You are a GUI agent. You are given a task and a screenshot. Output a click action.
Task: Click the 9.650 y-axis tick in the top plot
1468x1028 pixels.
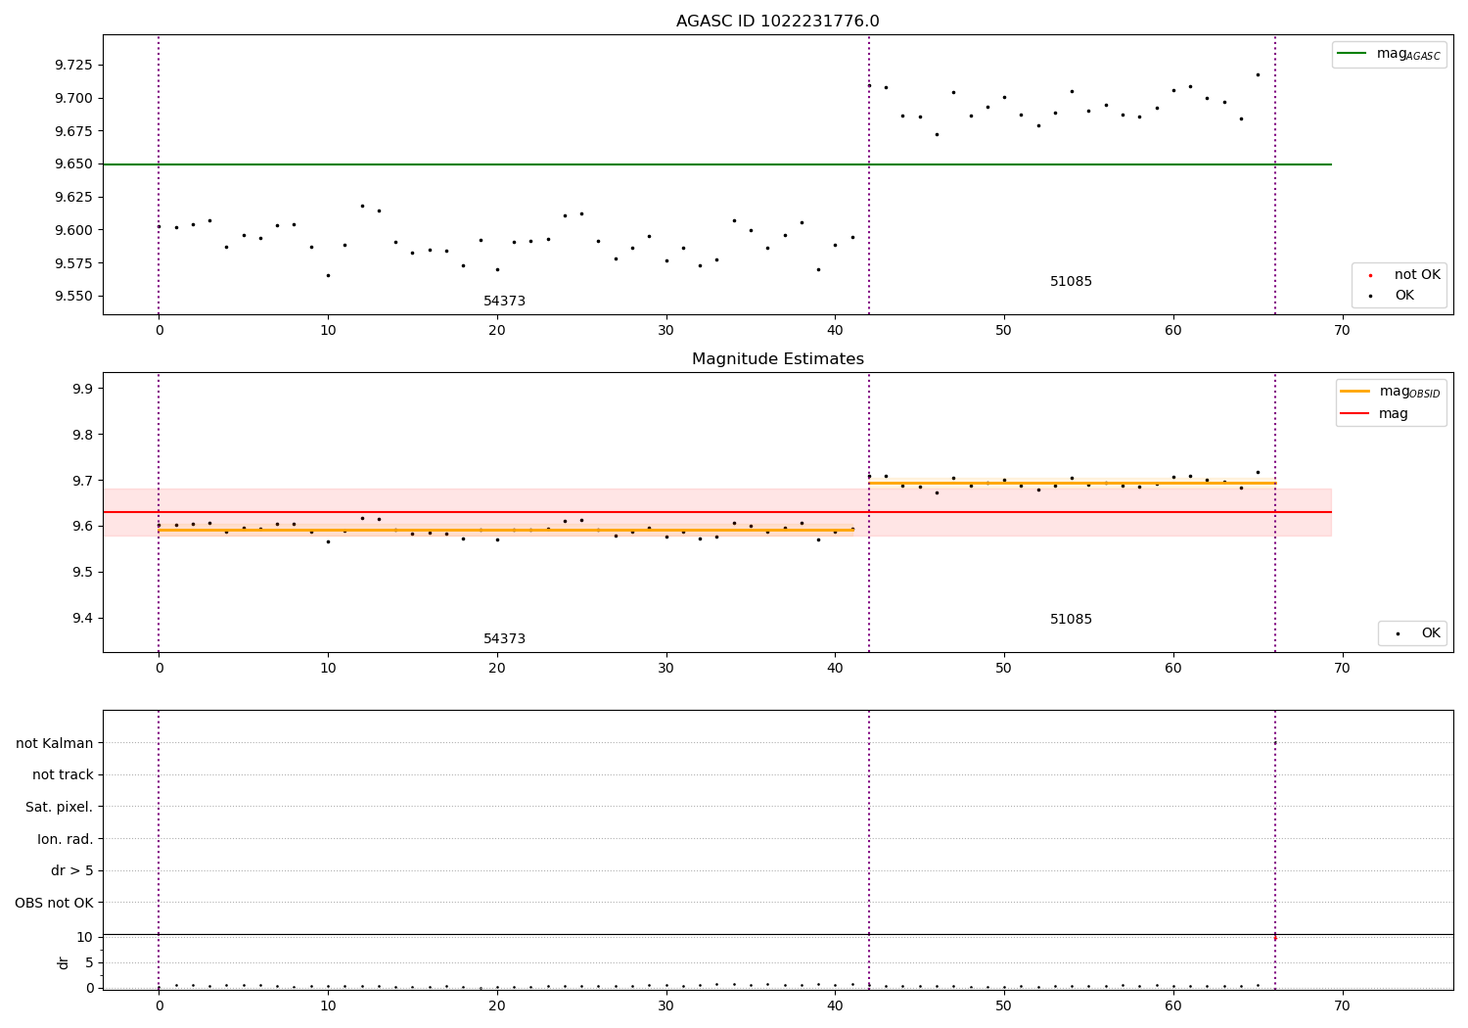(x=74, y=164)
